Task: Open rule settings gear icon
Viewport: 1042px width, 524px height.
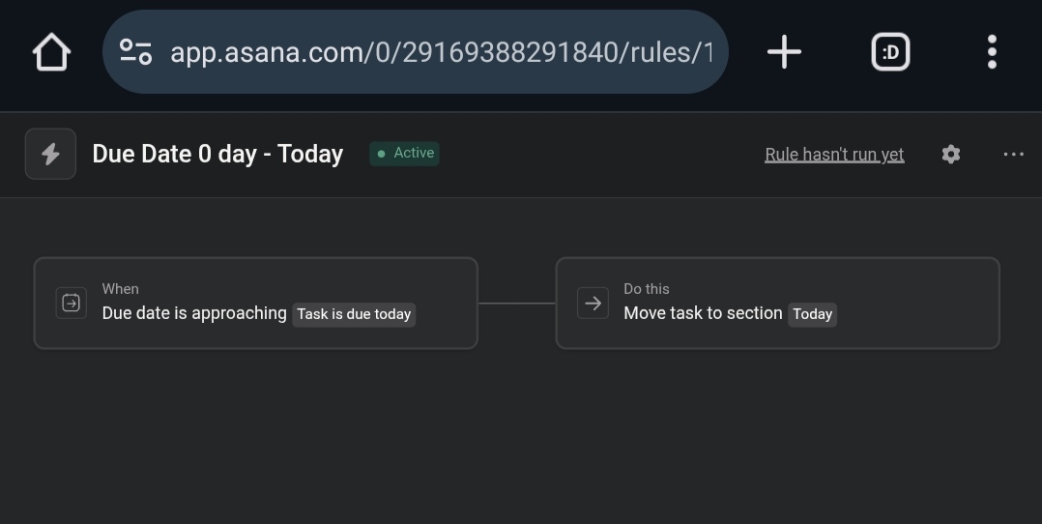Action: [951, 155]
